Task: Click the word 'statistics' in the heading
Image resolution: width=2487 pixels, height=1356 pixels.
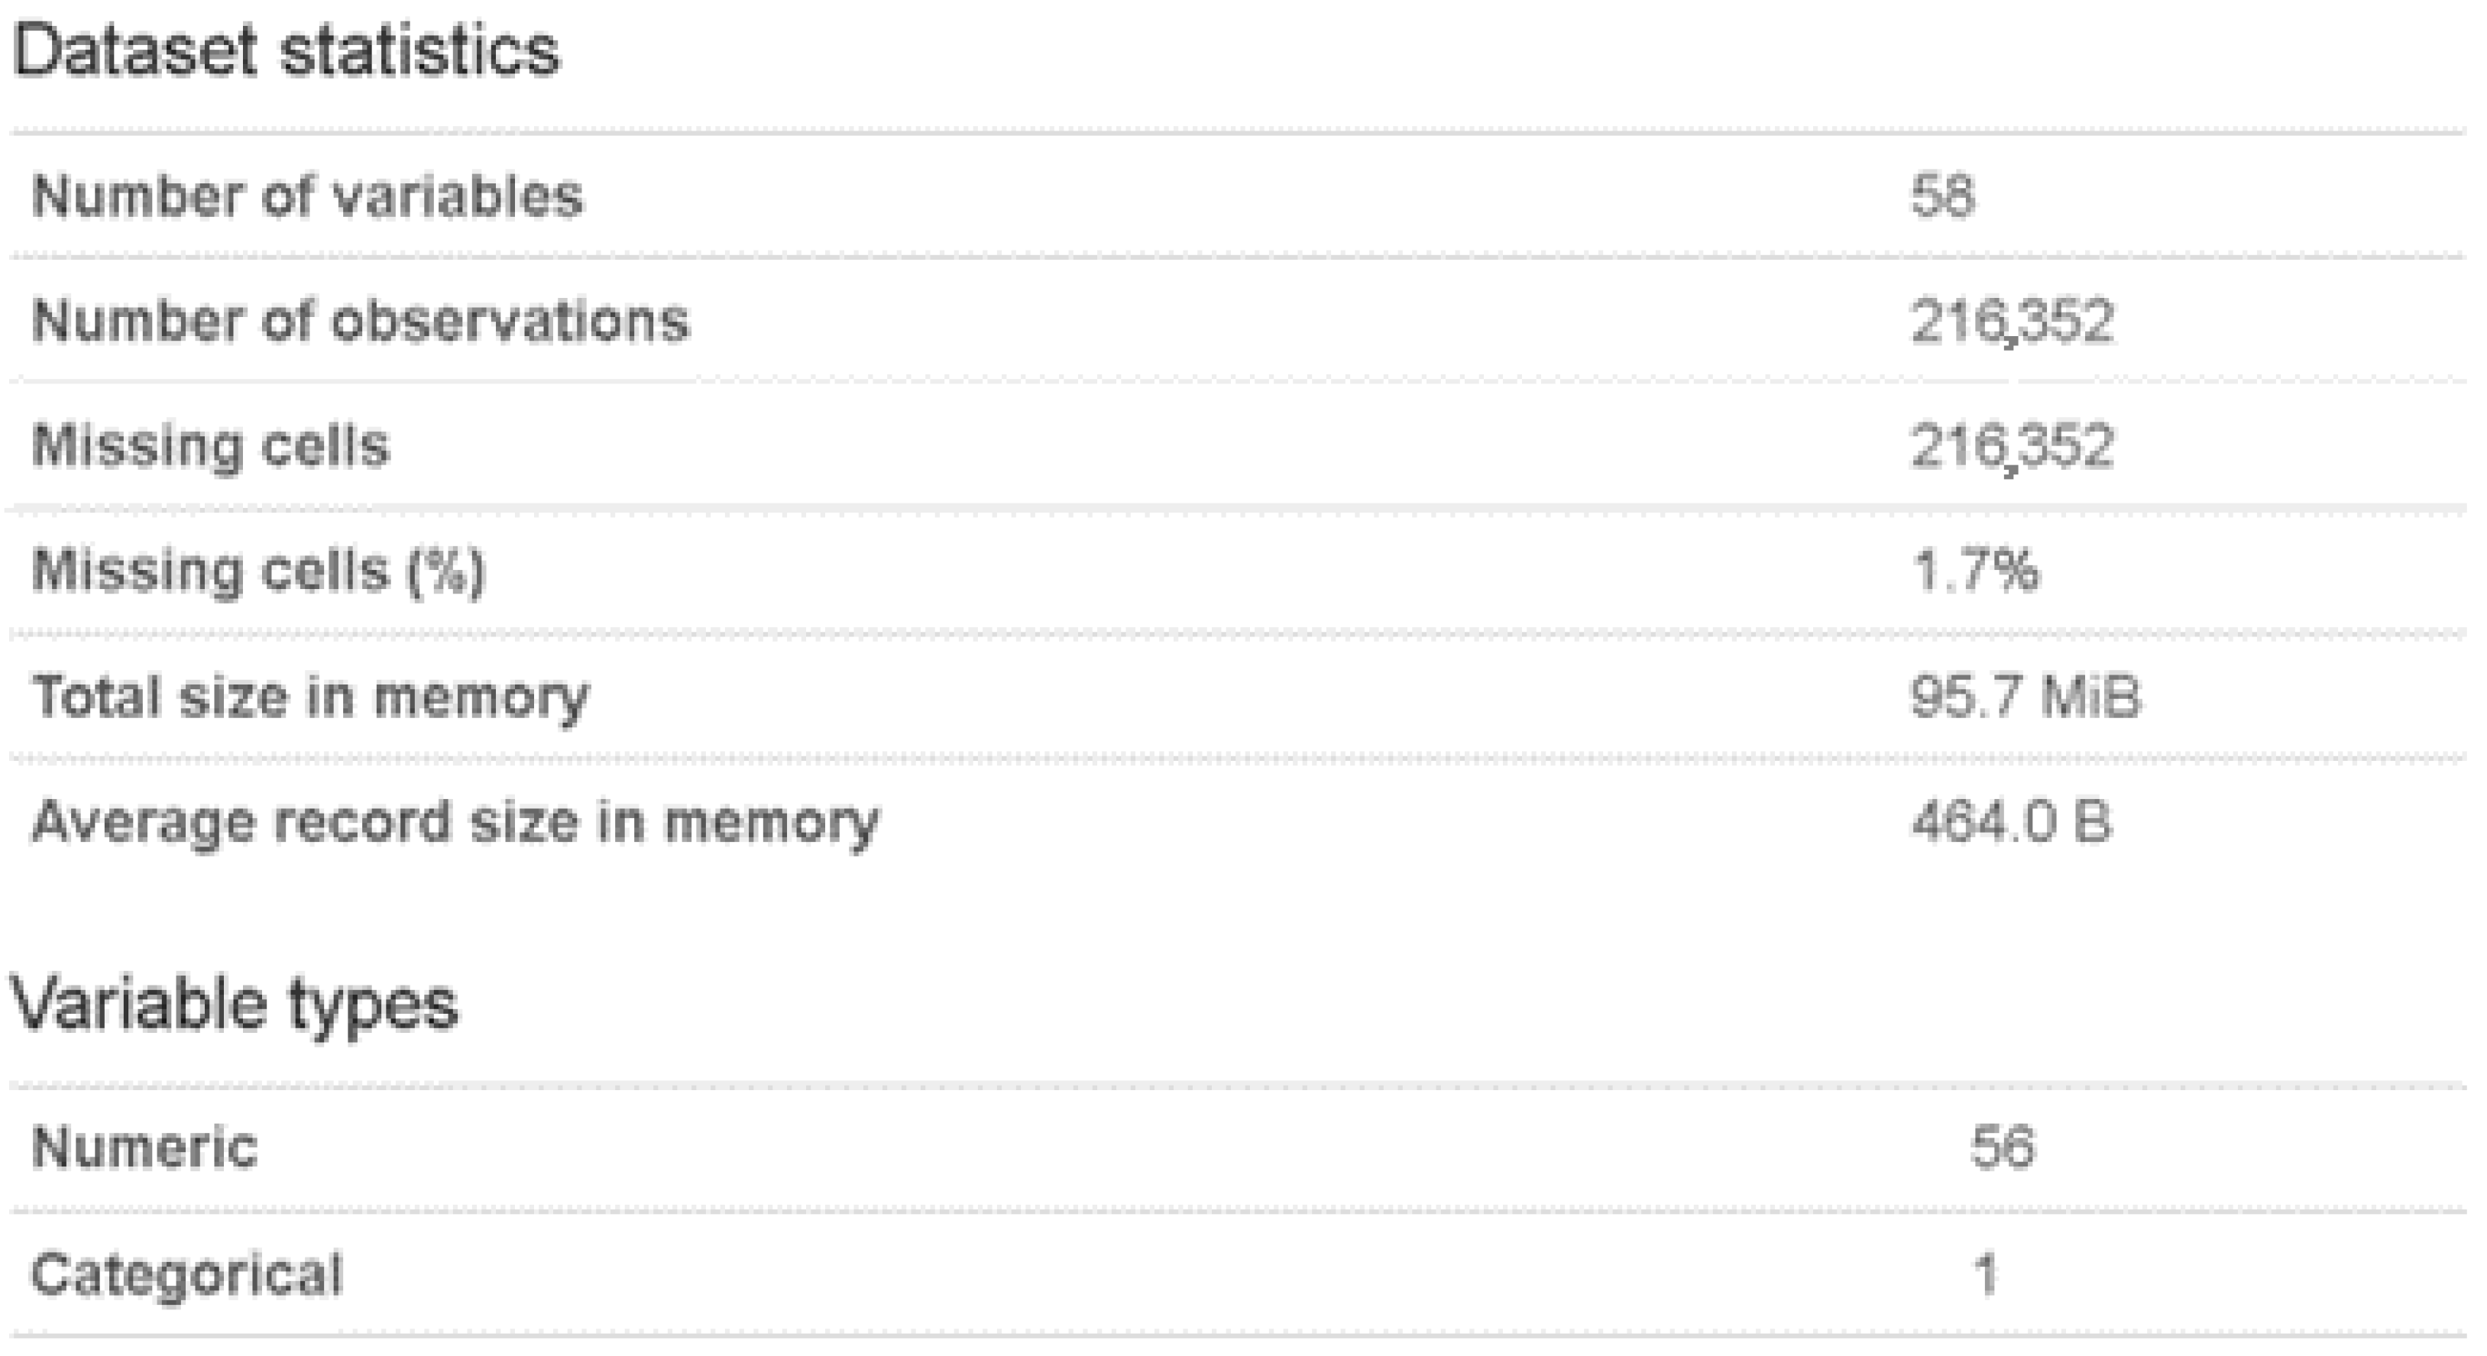Action: pos(419,51)
